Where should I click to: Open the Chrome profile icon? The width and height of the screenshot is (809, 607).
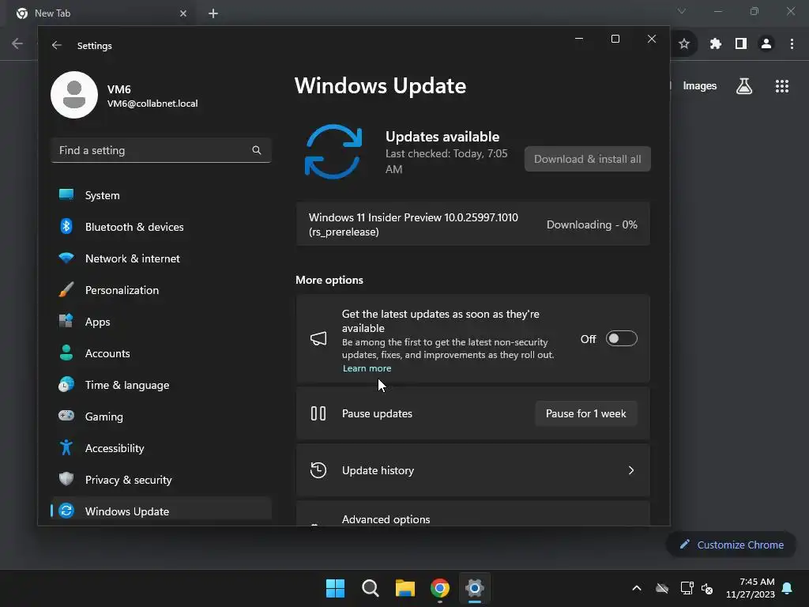point(766,44)
